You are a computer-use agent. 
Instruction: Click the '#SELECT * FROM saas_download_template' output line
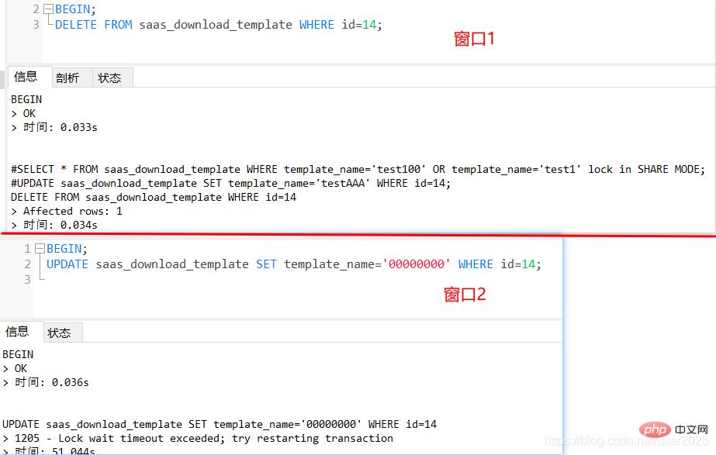(358, 169)
